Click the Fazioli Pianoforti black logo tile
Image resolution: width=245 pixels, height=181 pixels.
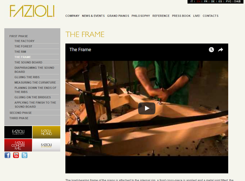coord(18,132)
